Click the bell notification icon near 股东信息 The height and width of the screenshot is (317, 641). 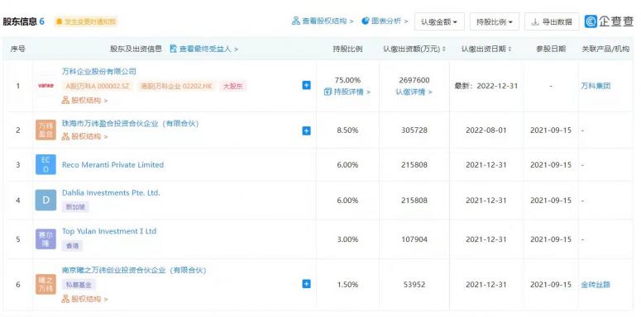click(60, 21)
